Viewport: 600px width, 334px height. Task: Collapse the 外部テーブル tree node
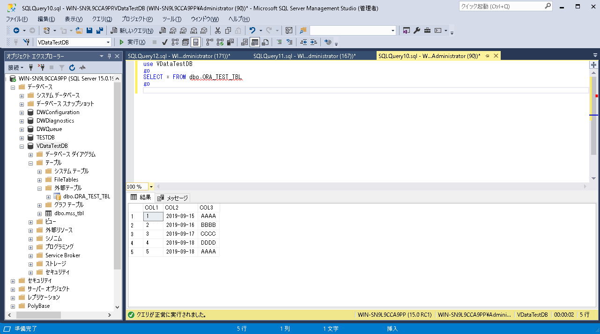click(40, 188)
